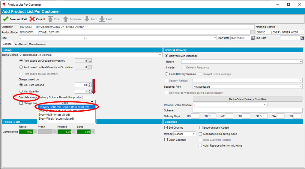Screen dimensions: 305x169
Task: Go to Previous record arrow
Action: click(x=66, y=19)
